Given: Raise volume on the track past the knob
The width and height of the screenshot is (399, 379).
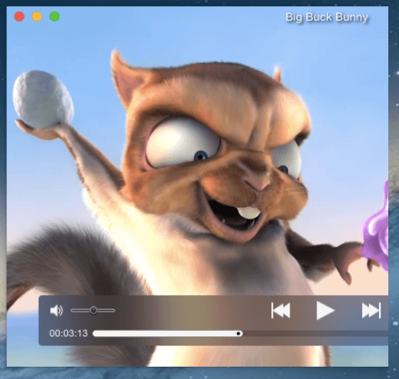Looking at the screenshot, I should pos(106,310).
